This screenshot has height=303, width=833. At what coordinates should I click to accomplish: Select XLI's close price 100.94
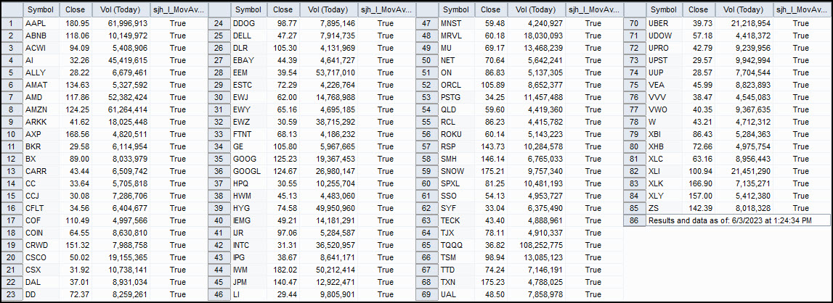(x=699, y=171)
